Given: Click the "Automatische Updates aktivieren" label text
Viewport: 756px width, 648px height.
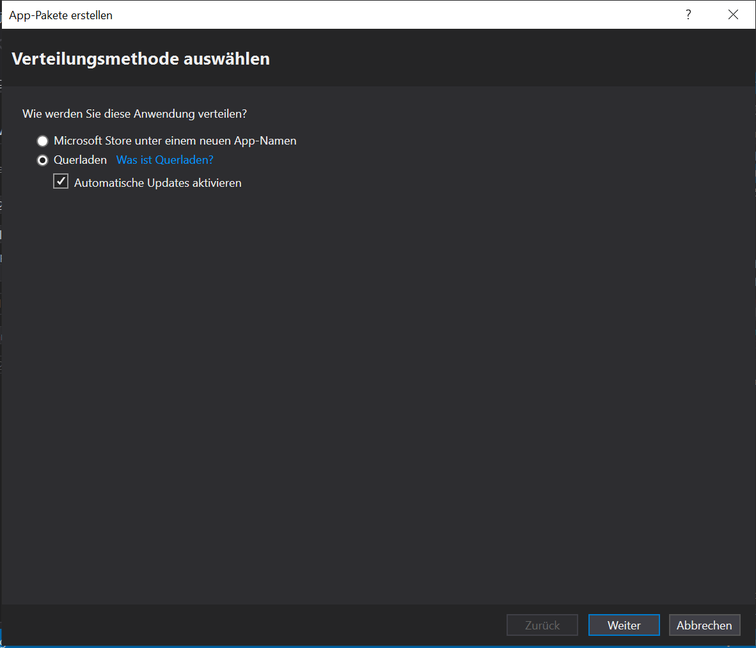Looking at the screenshot, I should coord(157,183).
